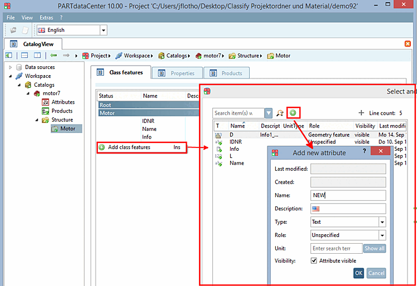The image size is (417, 286).
Task: Close Catalog View with orange X
Action: click(408, 43)
